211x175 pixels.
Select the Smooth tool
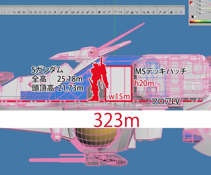coord(83,12)
